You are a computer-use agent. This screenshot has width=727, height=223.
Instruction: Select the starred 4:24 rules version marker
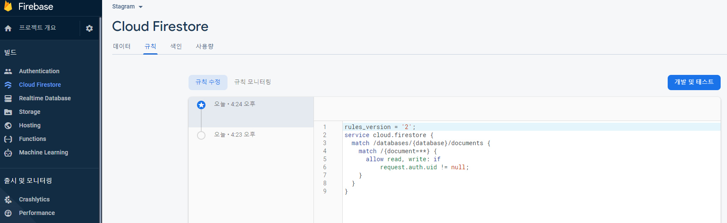pyautogui.click(x=201, y=105)
